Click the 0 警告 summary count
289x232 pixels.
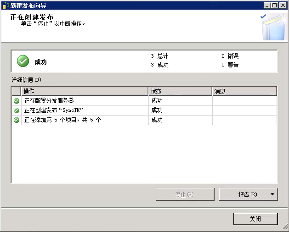[x=230, y=65]
